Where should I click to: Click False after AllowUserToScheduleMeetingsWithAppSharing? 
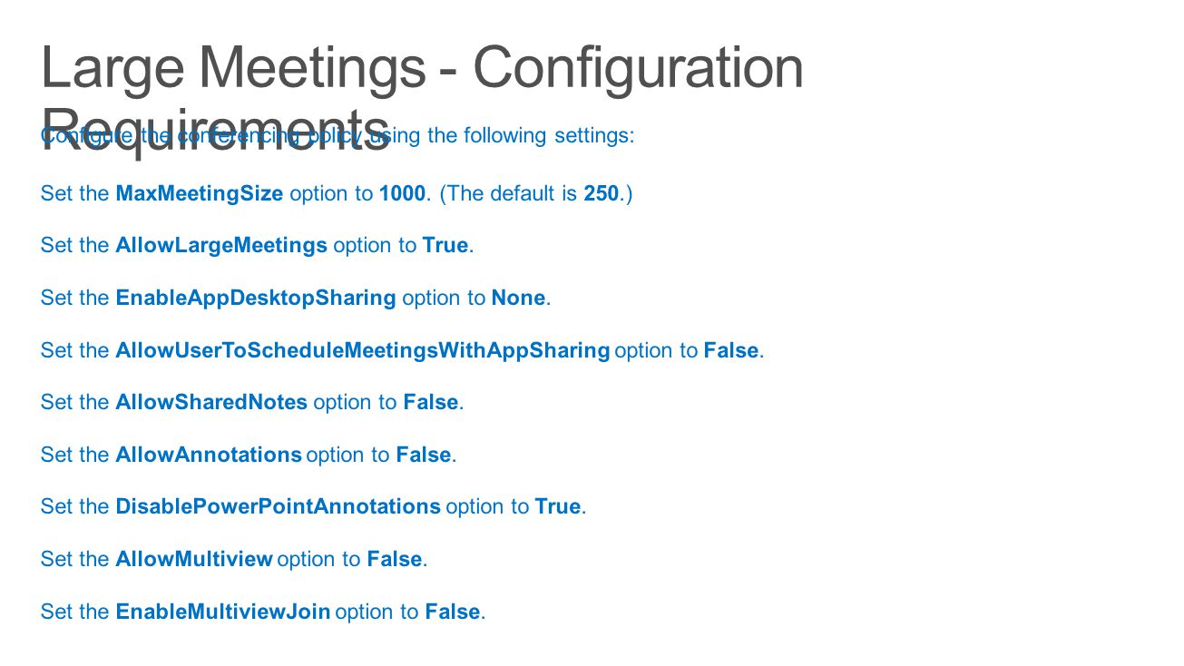pyautogui.click(x=731, y=350)
